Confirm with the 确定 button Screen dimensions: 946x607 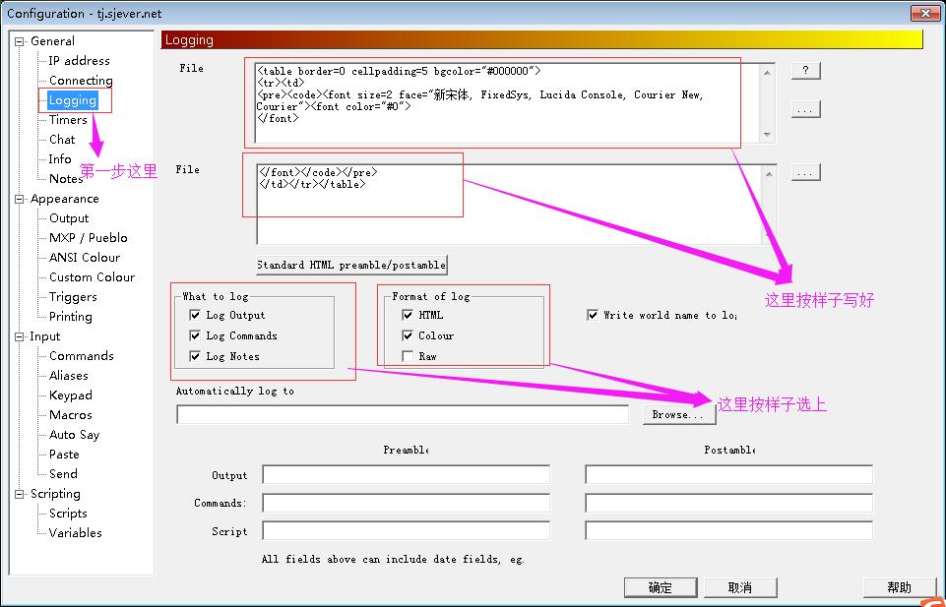pos(660,587)
